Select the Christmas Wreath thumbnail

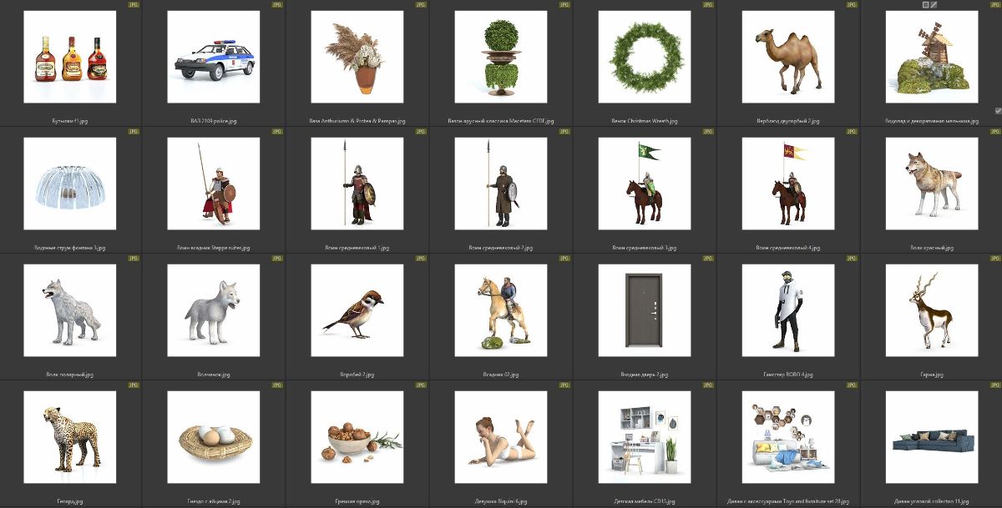pos(645,57)
